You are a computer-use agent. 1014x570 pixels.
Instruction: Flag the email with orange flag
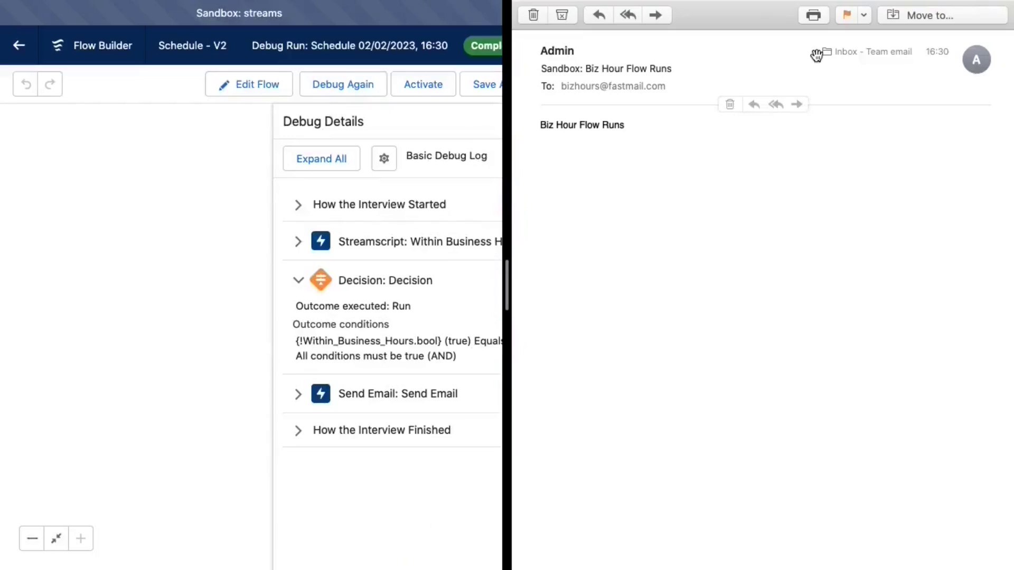(847, 15)
